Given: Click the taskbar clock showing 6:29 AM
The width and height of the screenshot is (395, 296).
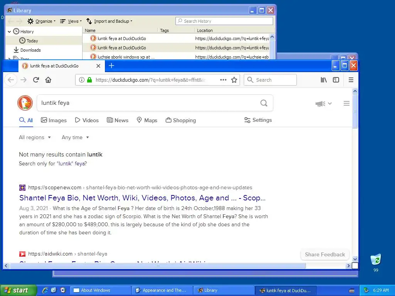Looking at the screenshot, I should point(381,290).
